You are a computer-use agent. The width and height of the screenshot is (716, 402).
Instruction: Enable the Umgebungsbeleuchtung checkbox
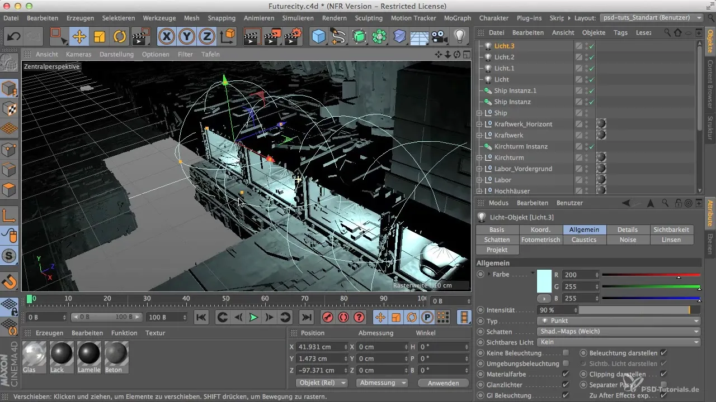pyautogui.click(x=566, y=363)
